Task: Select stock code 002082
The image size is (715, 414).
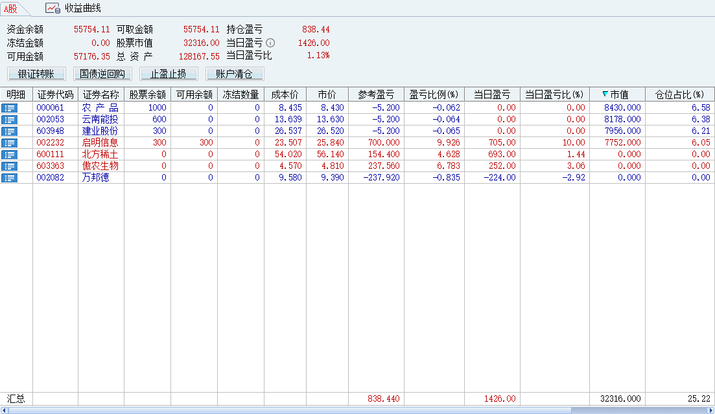Action: point(50,178)
